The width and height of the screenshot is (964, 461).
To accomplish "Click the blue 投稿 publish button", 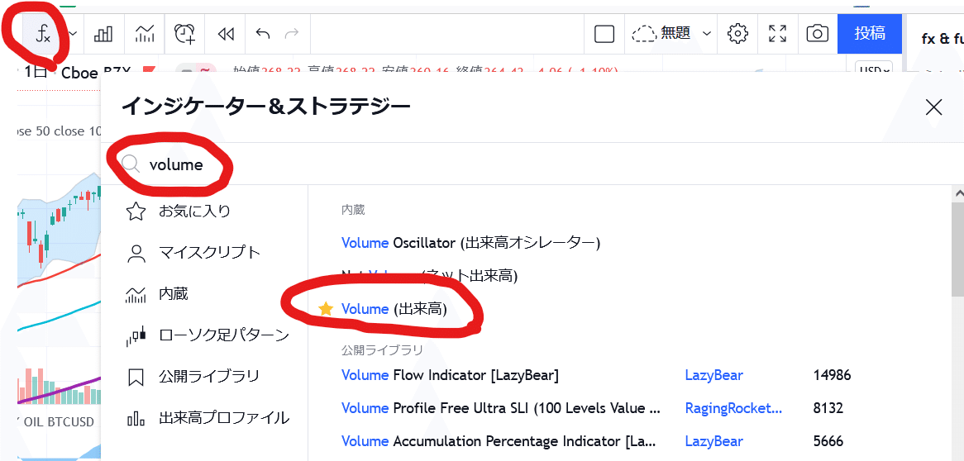I will pos(869,33).
